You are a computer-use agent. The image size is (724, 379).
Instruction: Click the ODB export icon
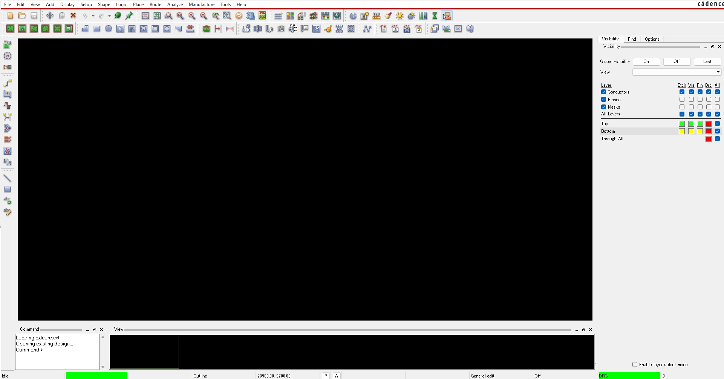tap(246, 29)
